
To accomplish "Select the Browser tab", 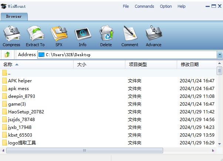I will (x=14, y=16).
